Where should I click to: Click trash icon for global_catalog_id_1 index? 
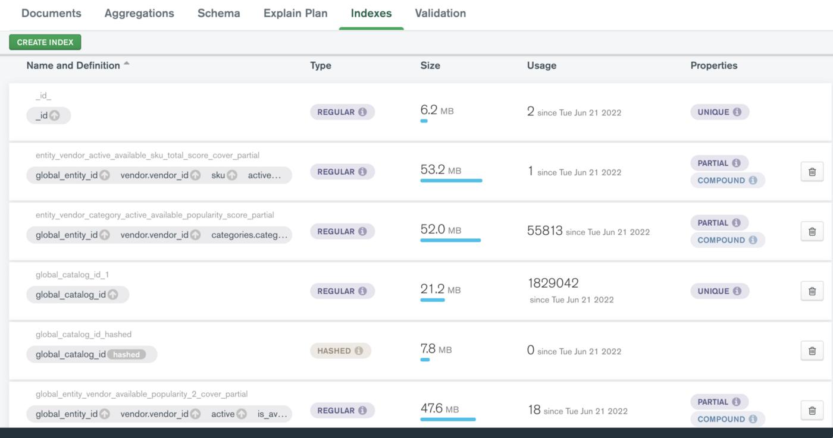[x=812, y=291]
